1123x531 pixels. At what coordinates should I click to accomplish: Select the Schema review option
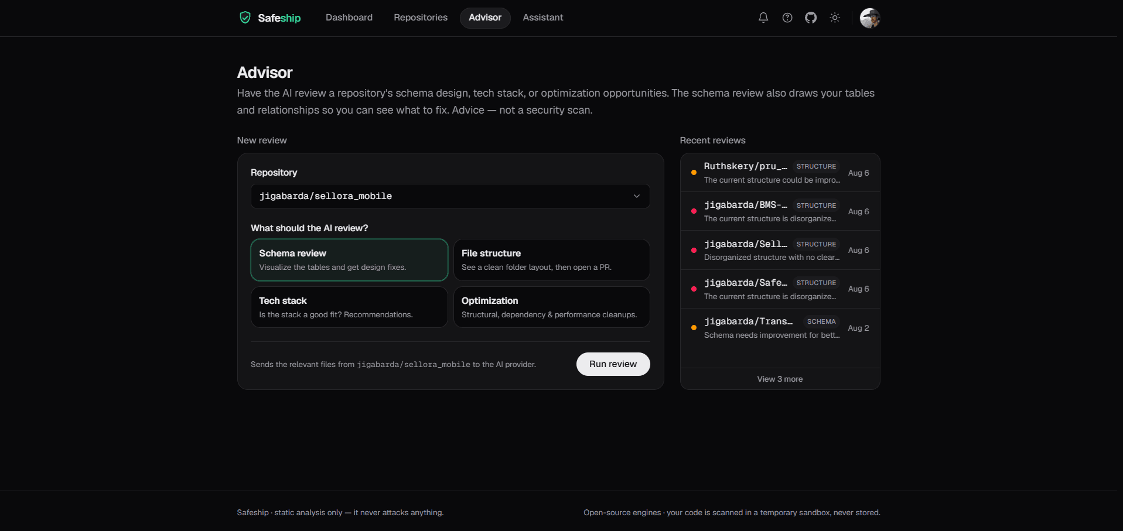coord(349,260)
